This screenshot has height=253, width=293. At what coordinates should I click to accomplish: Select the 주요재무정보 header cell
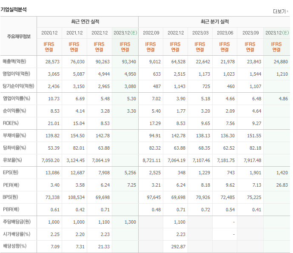(19, 36)
